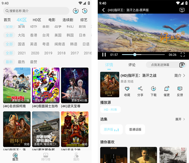Filter region by 日本
189x163 pixels.
(82, 35)
